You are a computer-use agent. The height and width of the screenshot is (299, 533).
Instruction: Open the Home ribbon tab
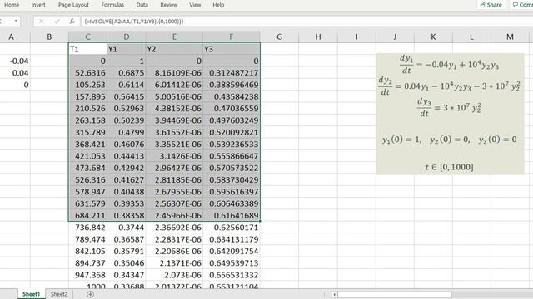point(12,5)
